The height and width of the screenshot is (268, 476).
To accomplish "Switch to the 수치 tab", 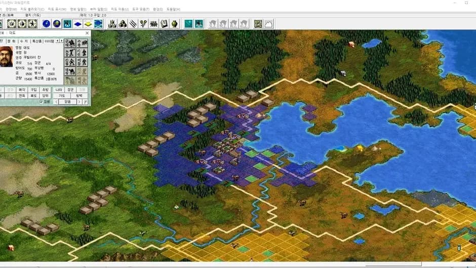I will click(x=24, y=41).
